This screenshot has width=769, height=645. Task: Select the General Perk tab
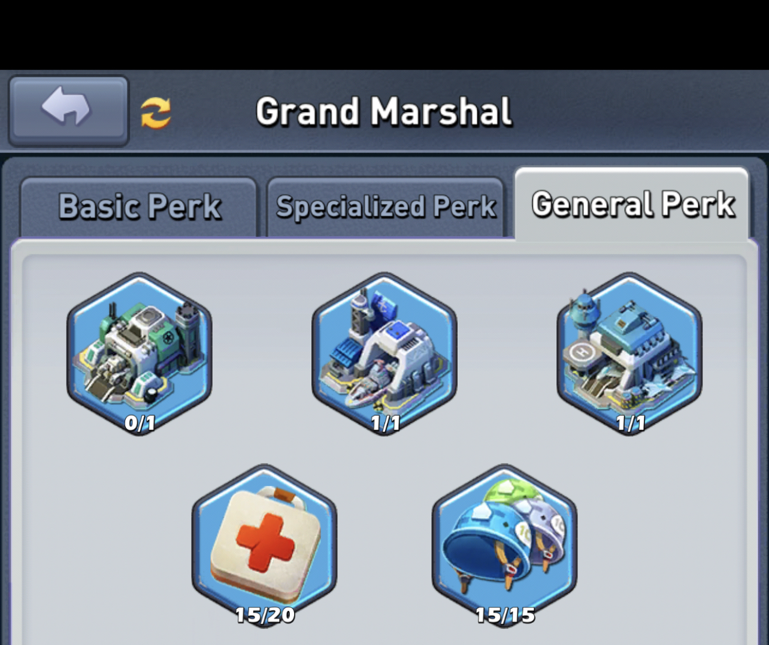pos(632,204)
